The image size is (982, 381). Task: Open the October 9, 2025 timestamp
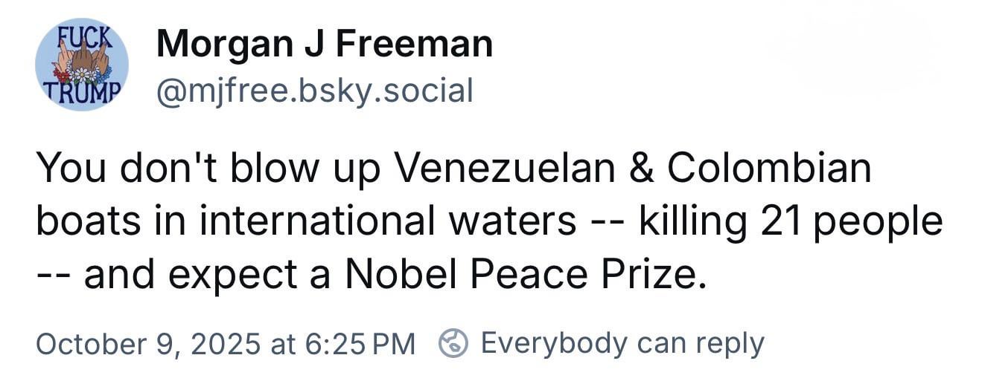click(x=225, y=344)
